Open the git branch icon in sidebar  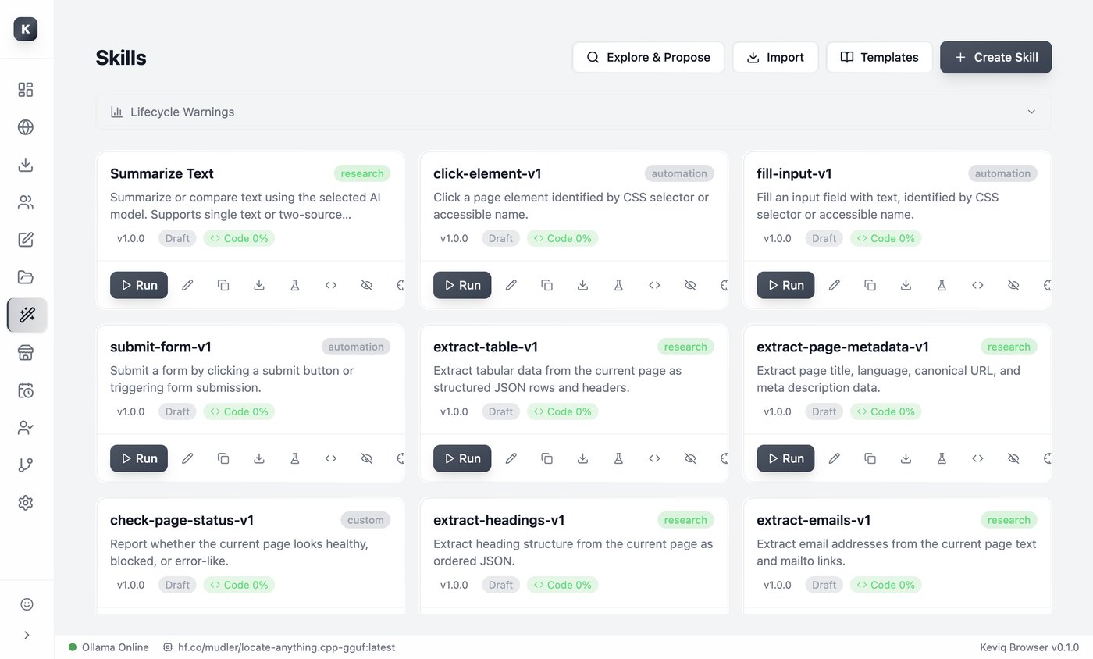pos(26,465)
